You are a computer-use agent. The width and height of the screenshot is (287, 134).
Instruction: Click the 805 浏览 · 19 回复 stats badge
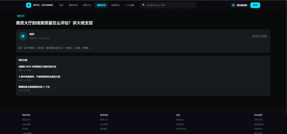[259, 36]
